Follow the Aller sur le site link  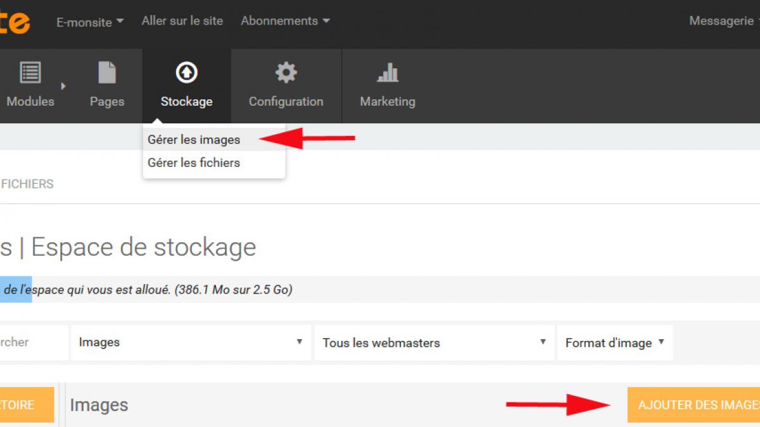click(x=182, y=21)
